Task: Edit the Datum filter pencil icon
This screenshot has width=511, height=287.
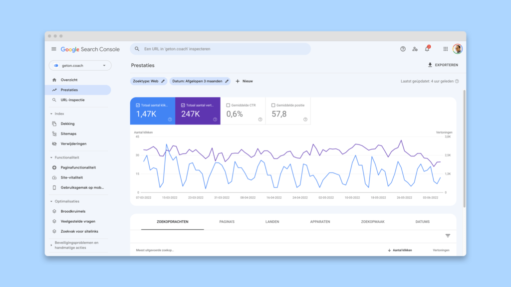Action: [x=227, y=81]
